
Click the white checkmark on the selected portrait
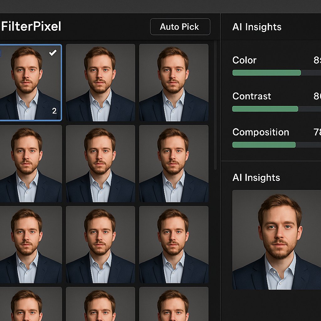[53, 53]
